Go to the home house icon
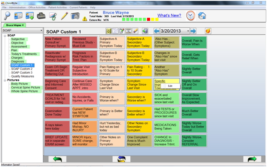The width and height of the screenshot is (267, 167). pos(202,16)
